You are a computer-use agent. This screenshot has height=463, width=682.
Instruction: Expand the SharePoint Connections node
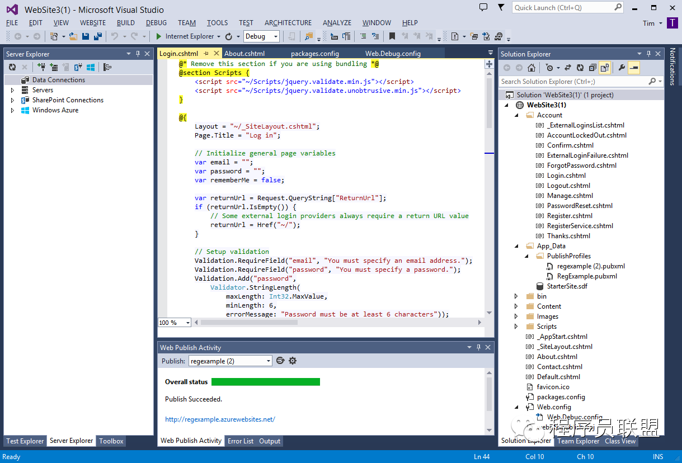click(13, 100)
